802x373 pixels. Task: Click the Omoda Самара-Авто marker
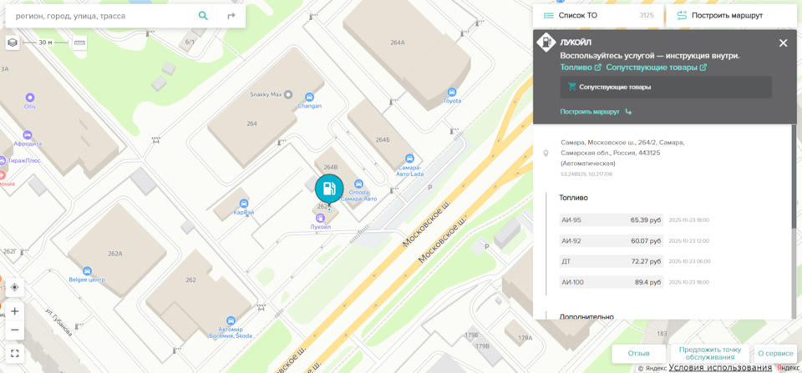(358, 184)
